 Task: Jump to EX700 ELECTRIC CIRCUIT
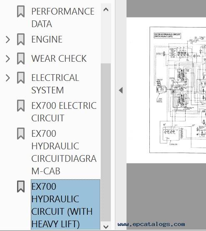[64, 112]
